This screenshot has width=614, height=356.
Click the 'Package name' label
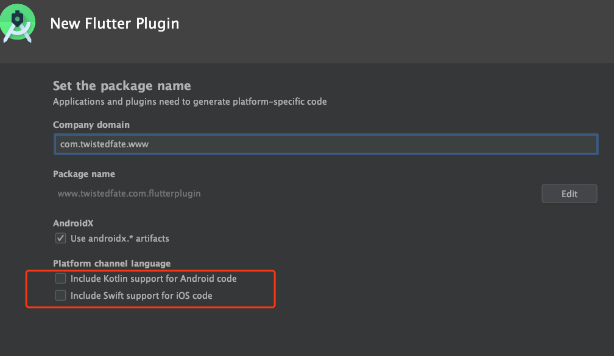click(84, 174)
